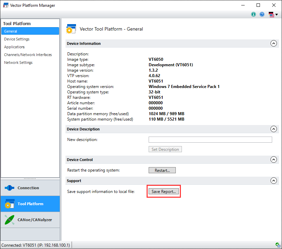Click the Tool Platform gear icon in sidebar
The height and width of the screenshot is (249, 282).
click(10, 204)
